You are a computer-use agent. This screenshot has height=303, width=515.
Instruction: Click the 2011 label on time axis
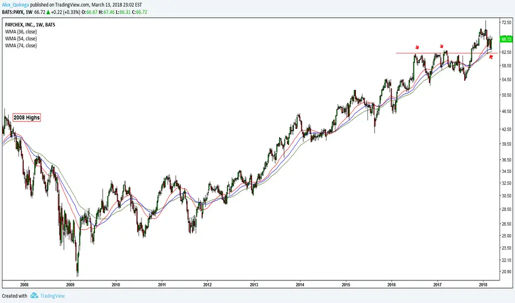[x=161, y=285]
